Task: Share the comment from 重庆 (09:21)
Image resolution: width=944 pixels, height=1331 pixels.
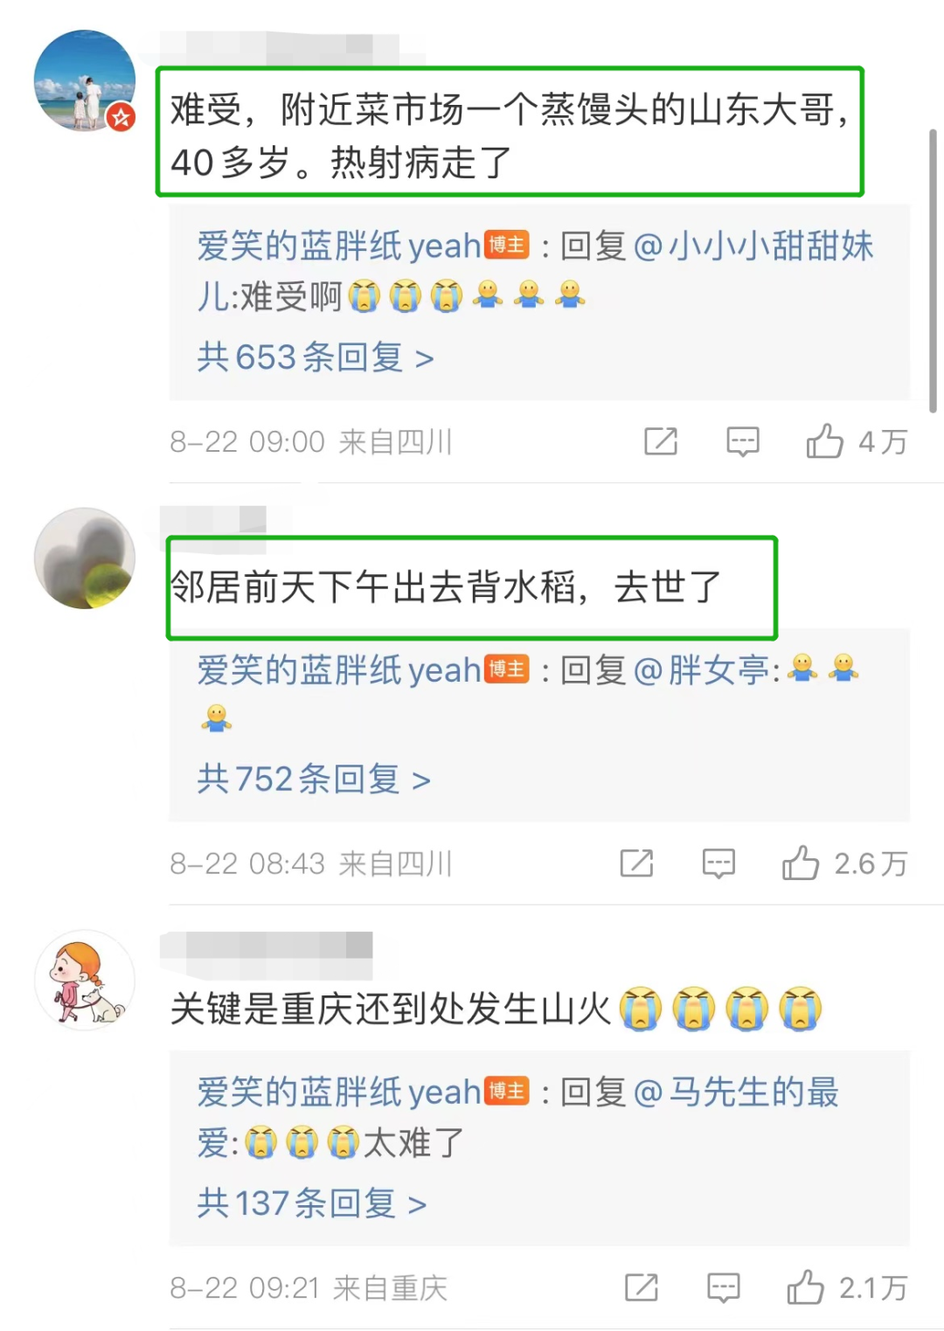Action: click(x=642, y=1287)
